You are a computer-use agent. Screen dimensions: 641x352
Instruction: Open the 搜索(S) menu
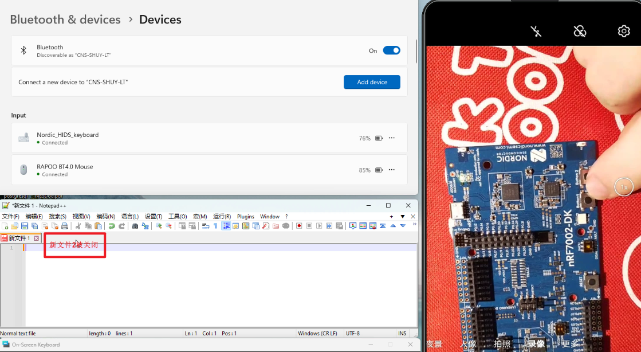coord(58,217)
